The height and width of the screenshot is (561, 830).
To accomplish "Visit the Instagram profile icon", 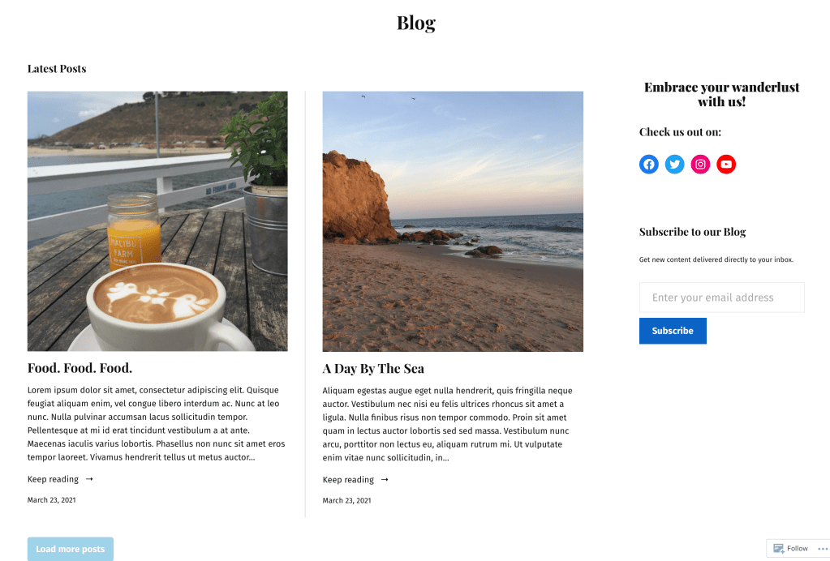I will tap(700, 165).
